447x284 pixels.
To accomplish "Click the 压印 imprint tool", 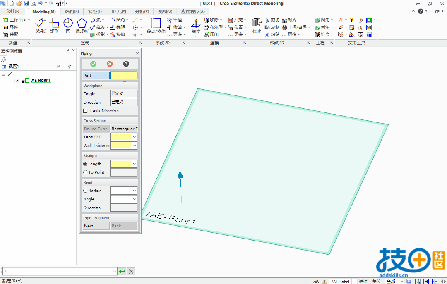I will 211,34.
